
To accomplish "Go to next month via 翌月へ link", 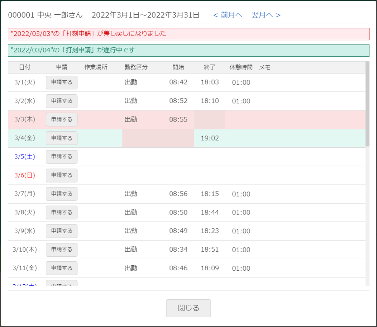I will (x=266, y=15).
